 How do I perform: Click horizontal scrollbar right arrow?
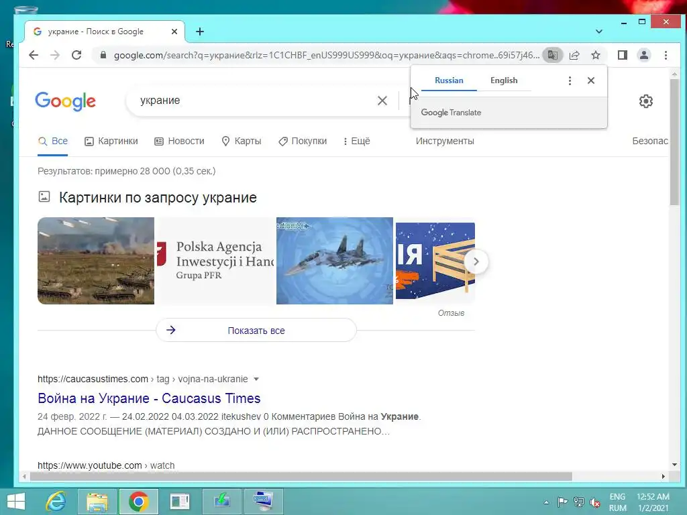(664, 477)
